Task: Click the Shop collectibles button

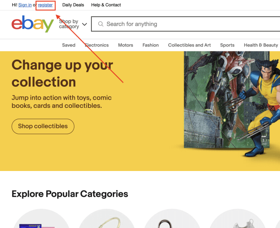Action: (43, 126)
